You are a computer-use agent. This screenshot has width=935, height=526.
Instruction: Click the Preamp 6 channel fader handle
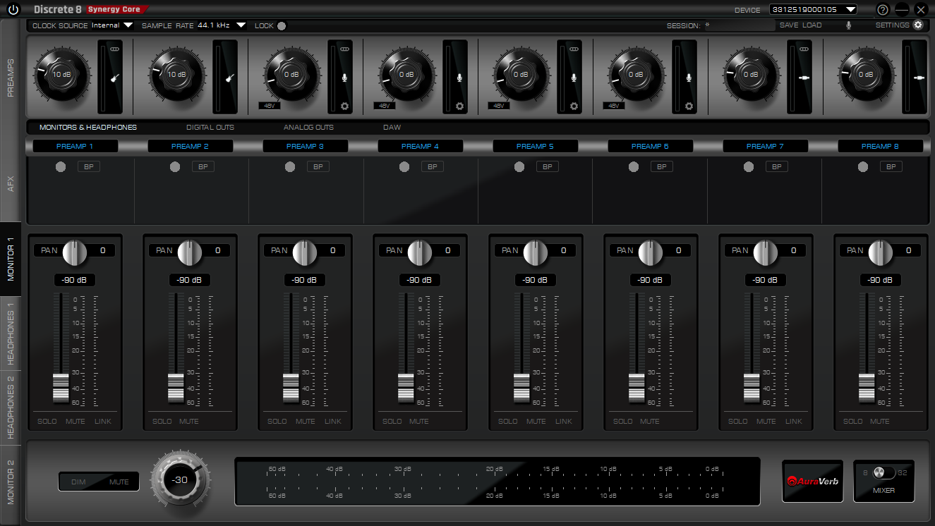point(637,388)
